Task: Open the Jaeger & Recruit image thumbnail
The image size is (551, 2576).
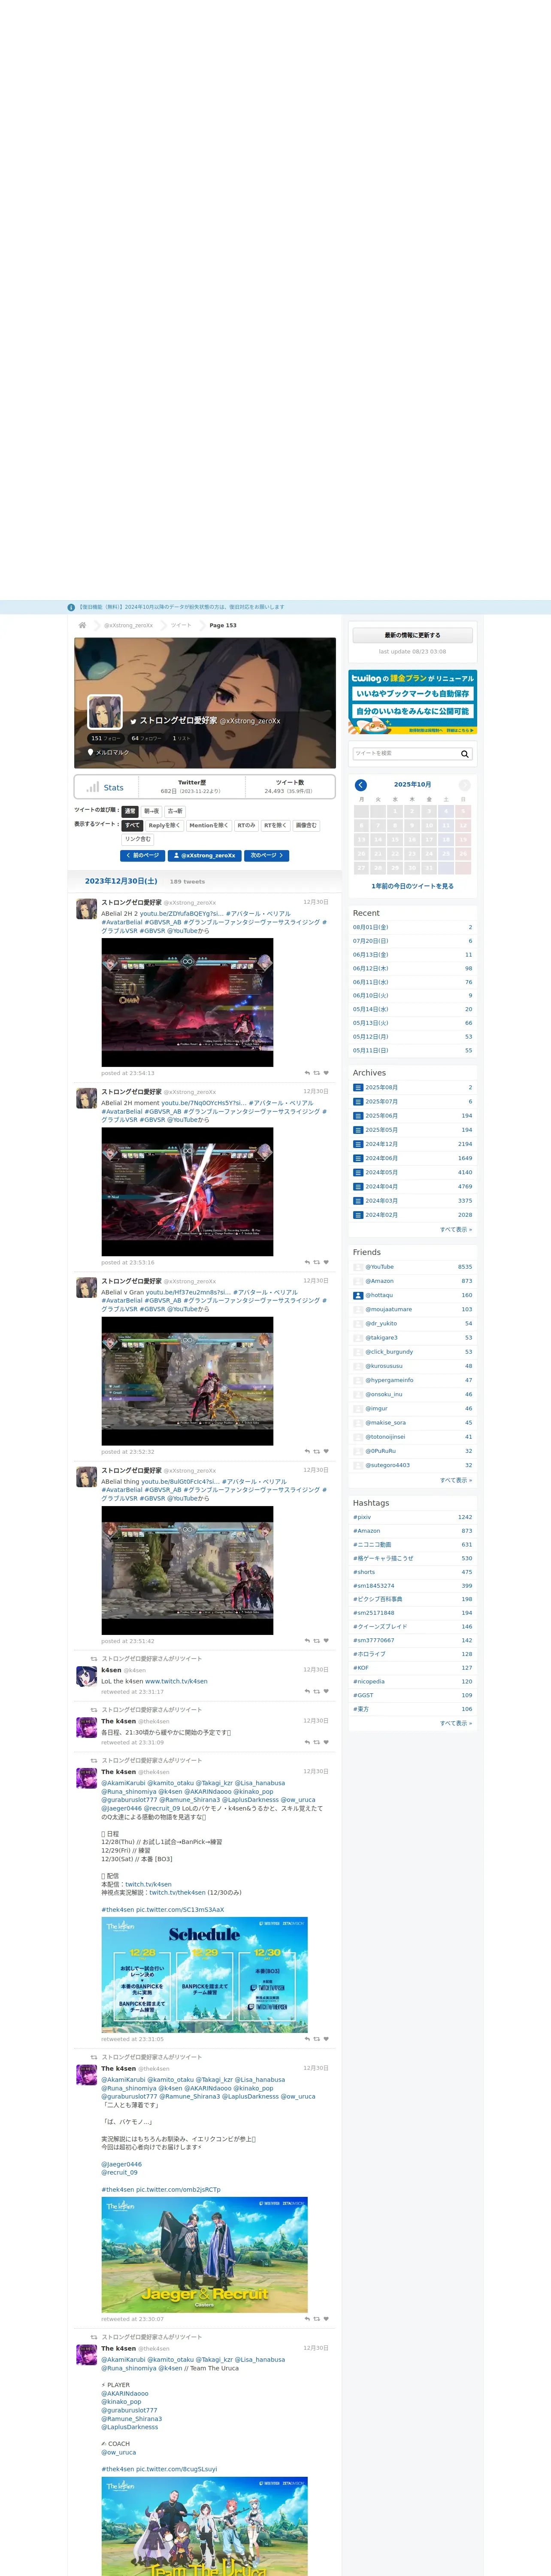Action: [x=204, y=2255]
